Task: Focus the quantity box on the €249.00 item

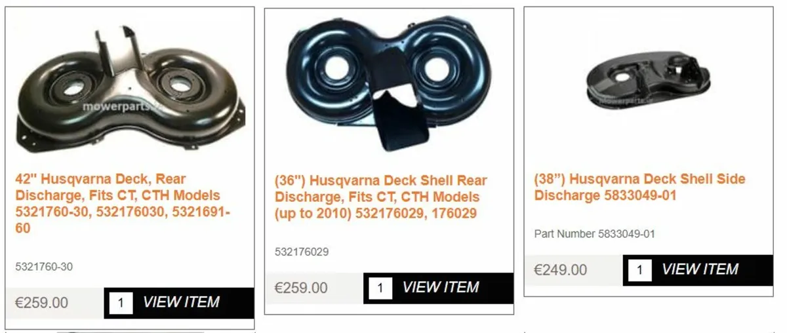Action: click(640, 270)
